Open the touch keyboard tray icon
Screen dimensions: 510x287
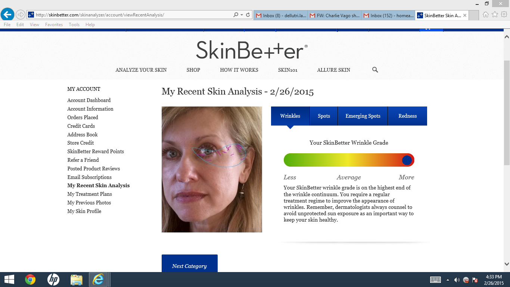(436, 280)
